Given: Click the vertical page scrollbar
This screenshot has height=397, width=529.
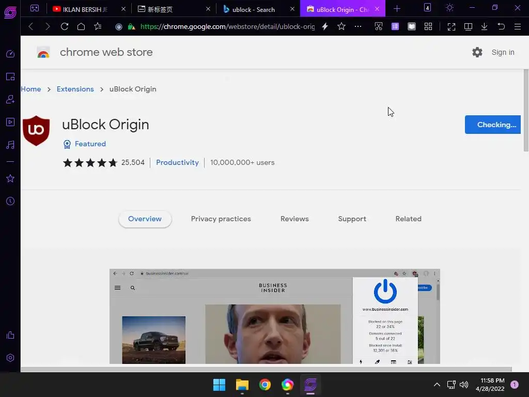Looking at the screenshot, I should pos(526,111).
